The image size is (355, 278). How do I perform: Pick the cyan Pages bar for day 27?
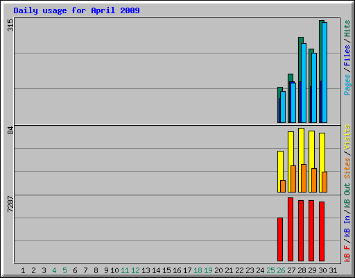point(293,103)
